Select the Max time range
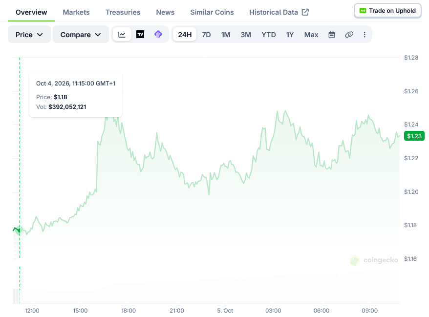The image size is (429, 317). point(311,35)
